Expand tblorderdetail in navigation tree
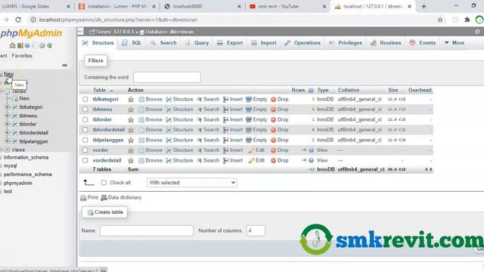This screenshot has height=272, width=484. (7, 133)
